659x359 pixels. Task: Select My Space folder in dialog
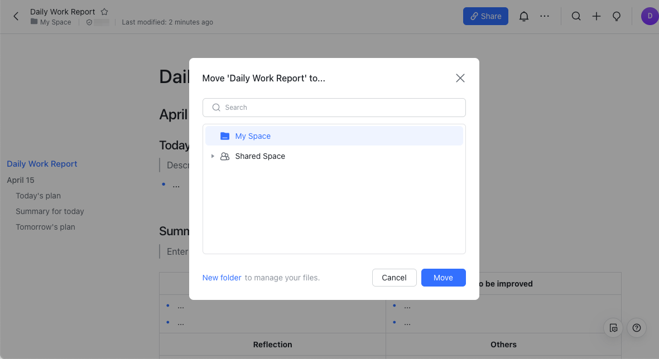point(253,136)
